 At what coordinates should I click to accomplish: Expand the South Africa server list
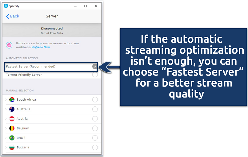pyautogui.click(x=6, y=100)
